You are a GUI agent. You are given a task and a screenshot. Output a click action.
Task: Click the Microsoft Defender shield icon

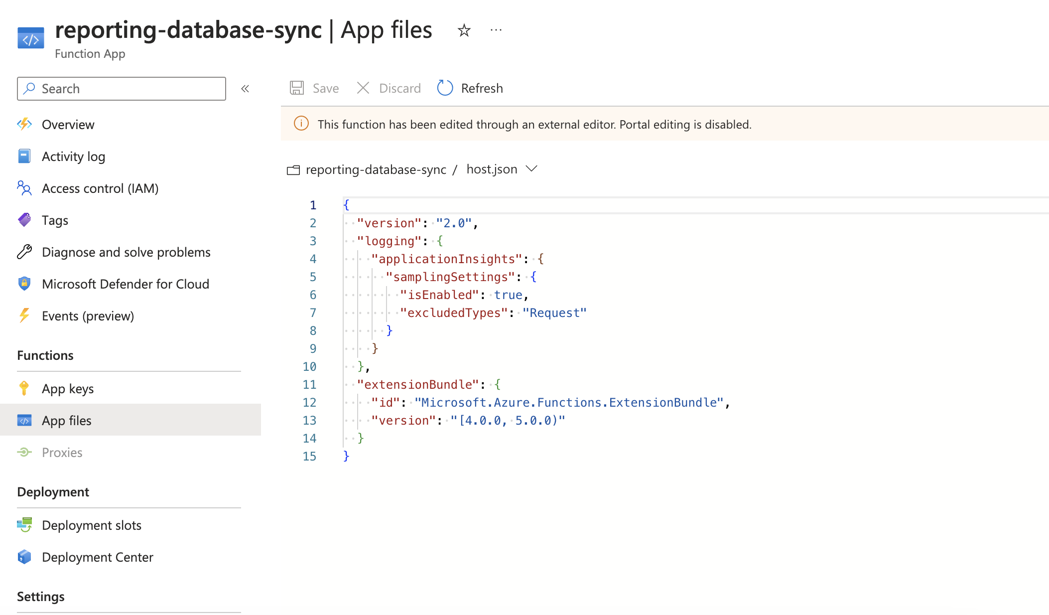pyautogui.click(x=24, y=284)
